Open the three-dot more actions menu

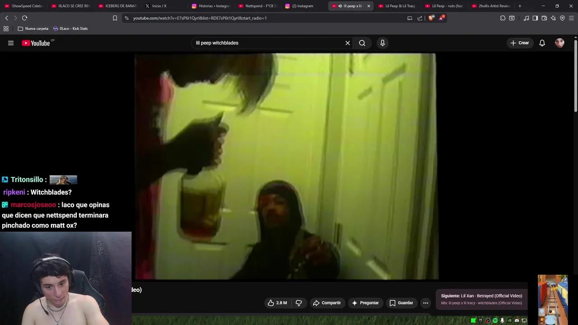click(x=425, y=303)
